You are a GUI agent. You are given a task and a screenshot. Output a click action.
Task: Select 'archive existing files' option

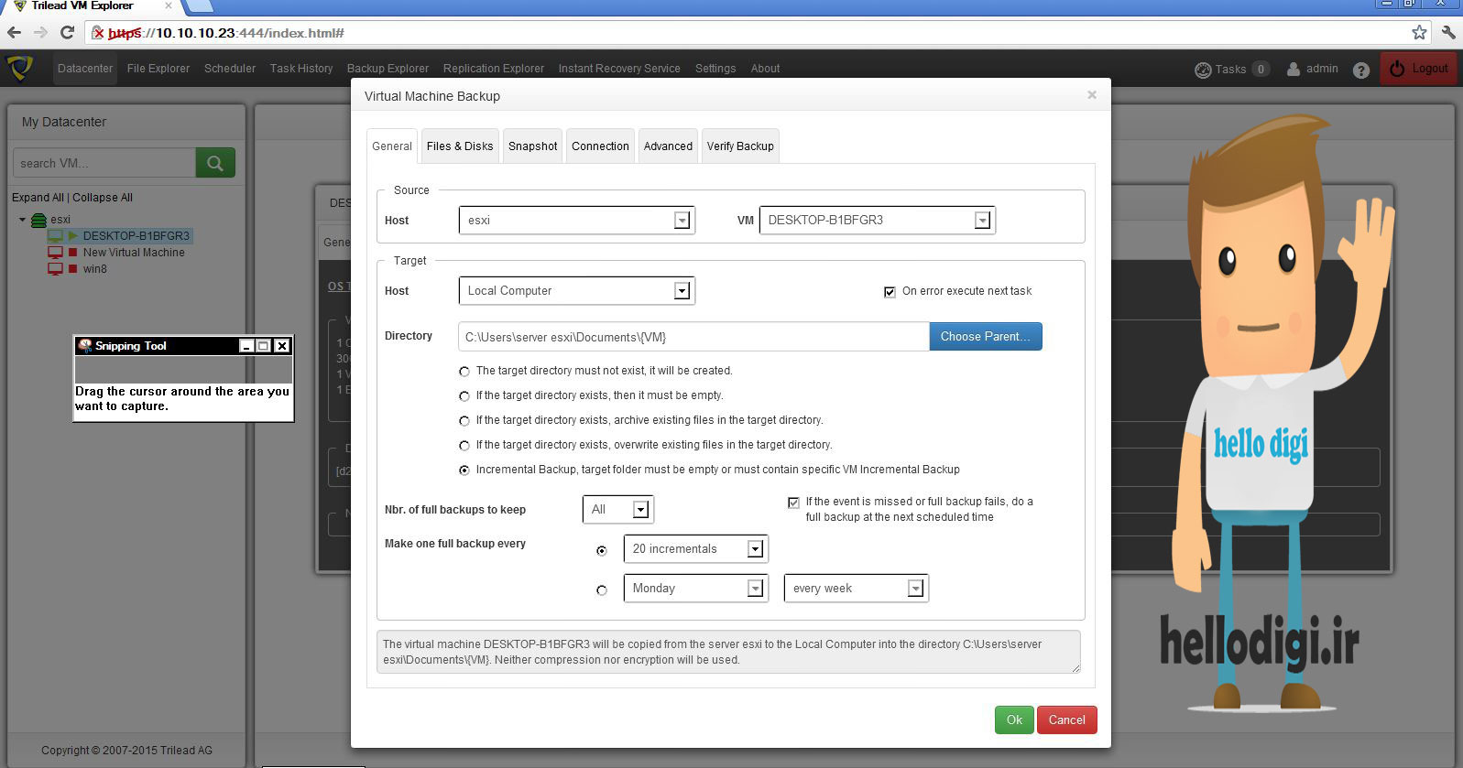click(x=464, y=421)
